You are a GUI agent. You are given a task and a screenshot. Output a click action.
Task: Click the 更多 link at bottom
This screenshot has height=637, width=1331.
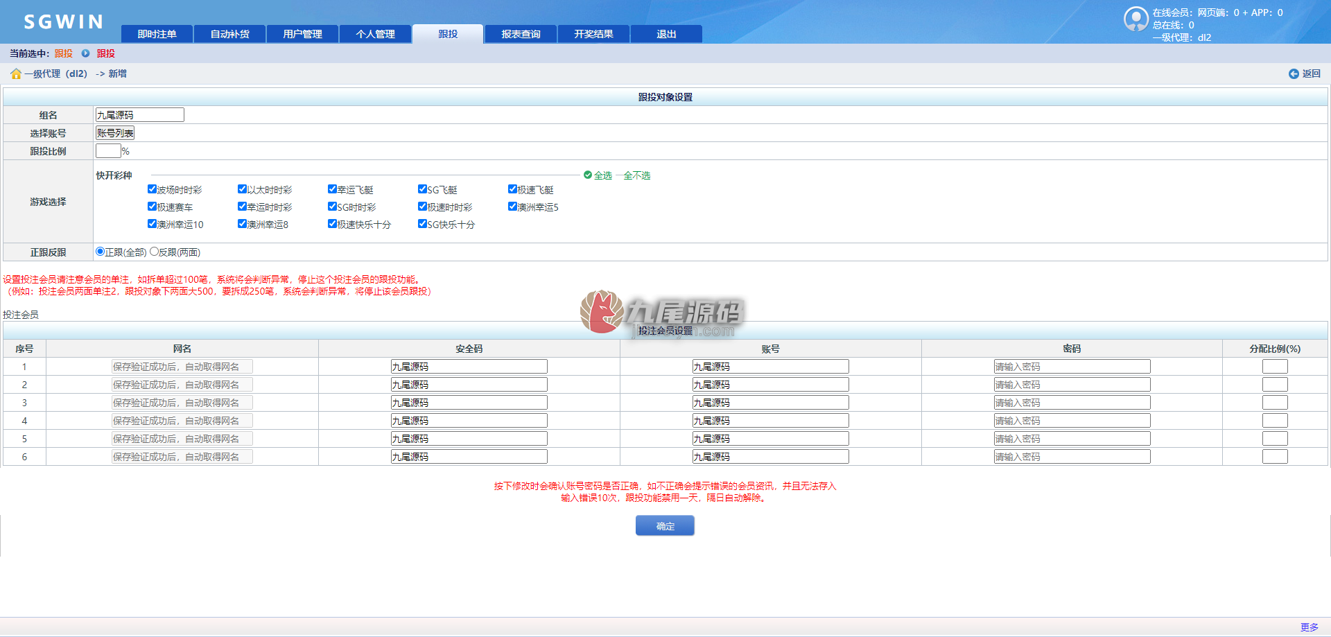tap(1309, 627)
